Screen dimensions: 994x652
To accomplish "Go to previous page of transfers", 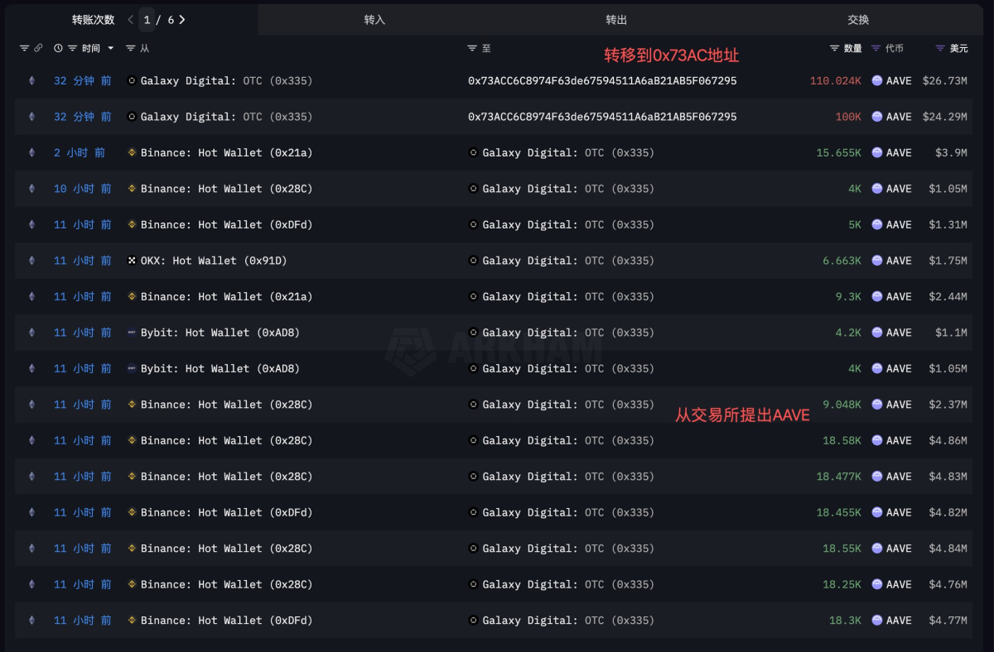I will pos(131,20).
